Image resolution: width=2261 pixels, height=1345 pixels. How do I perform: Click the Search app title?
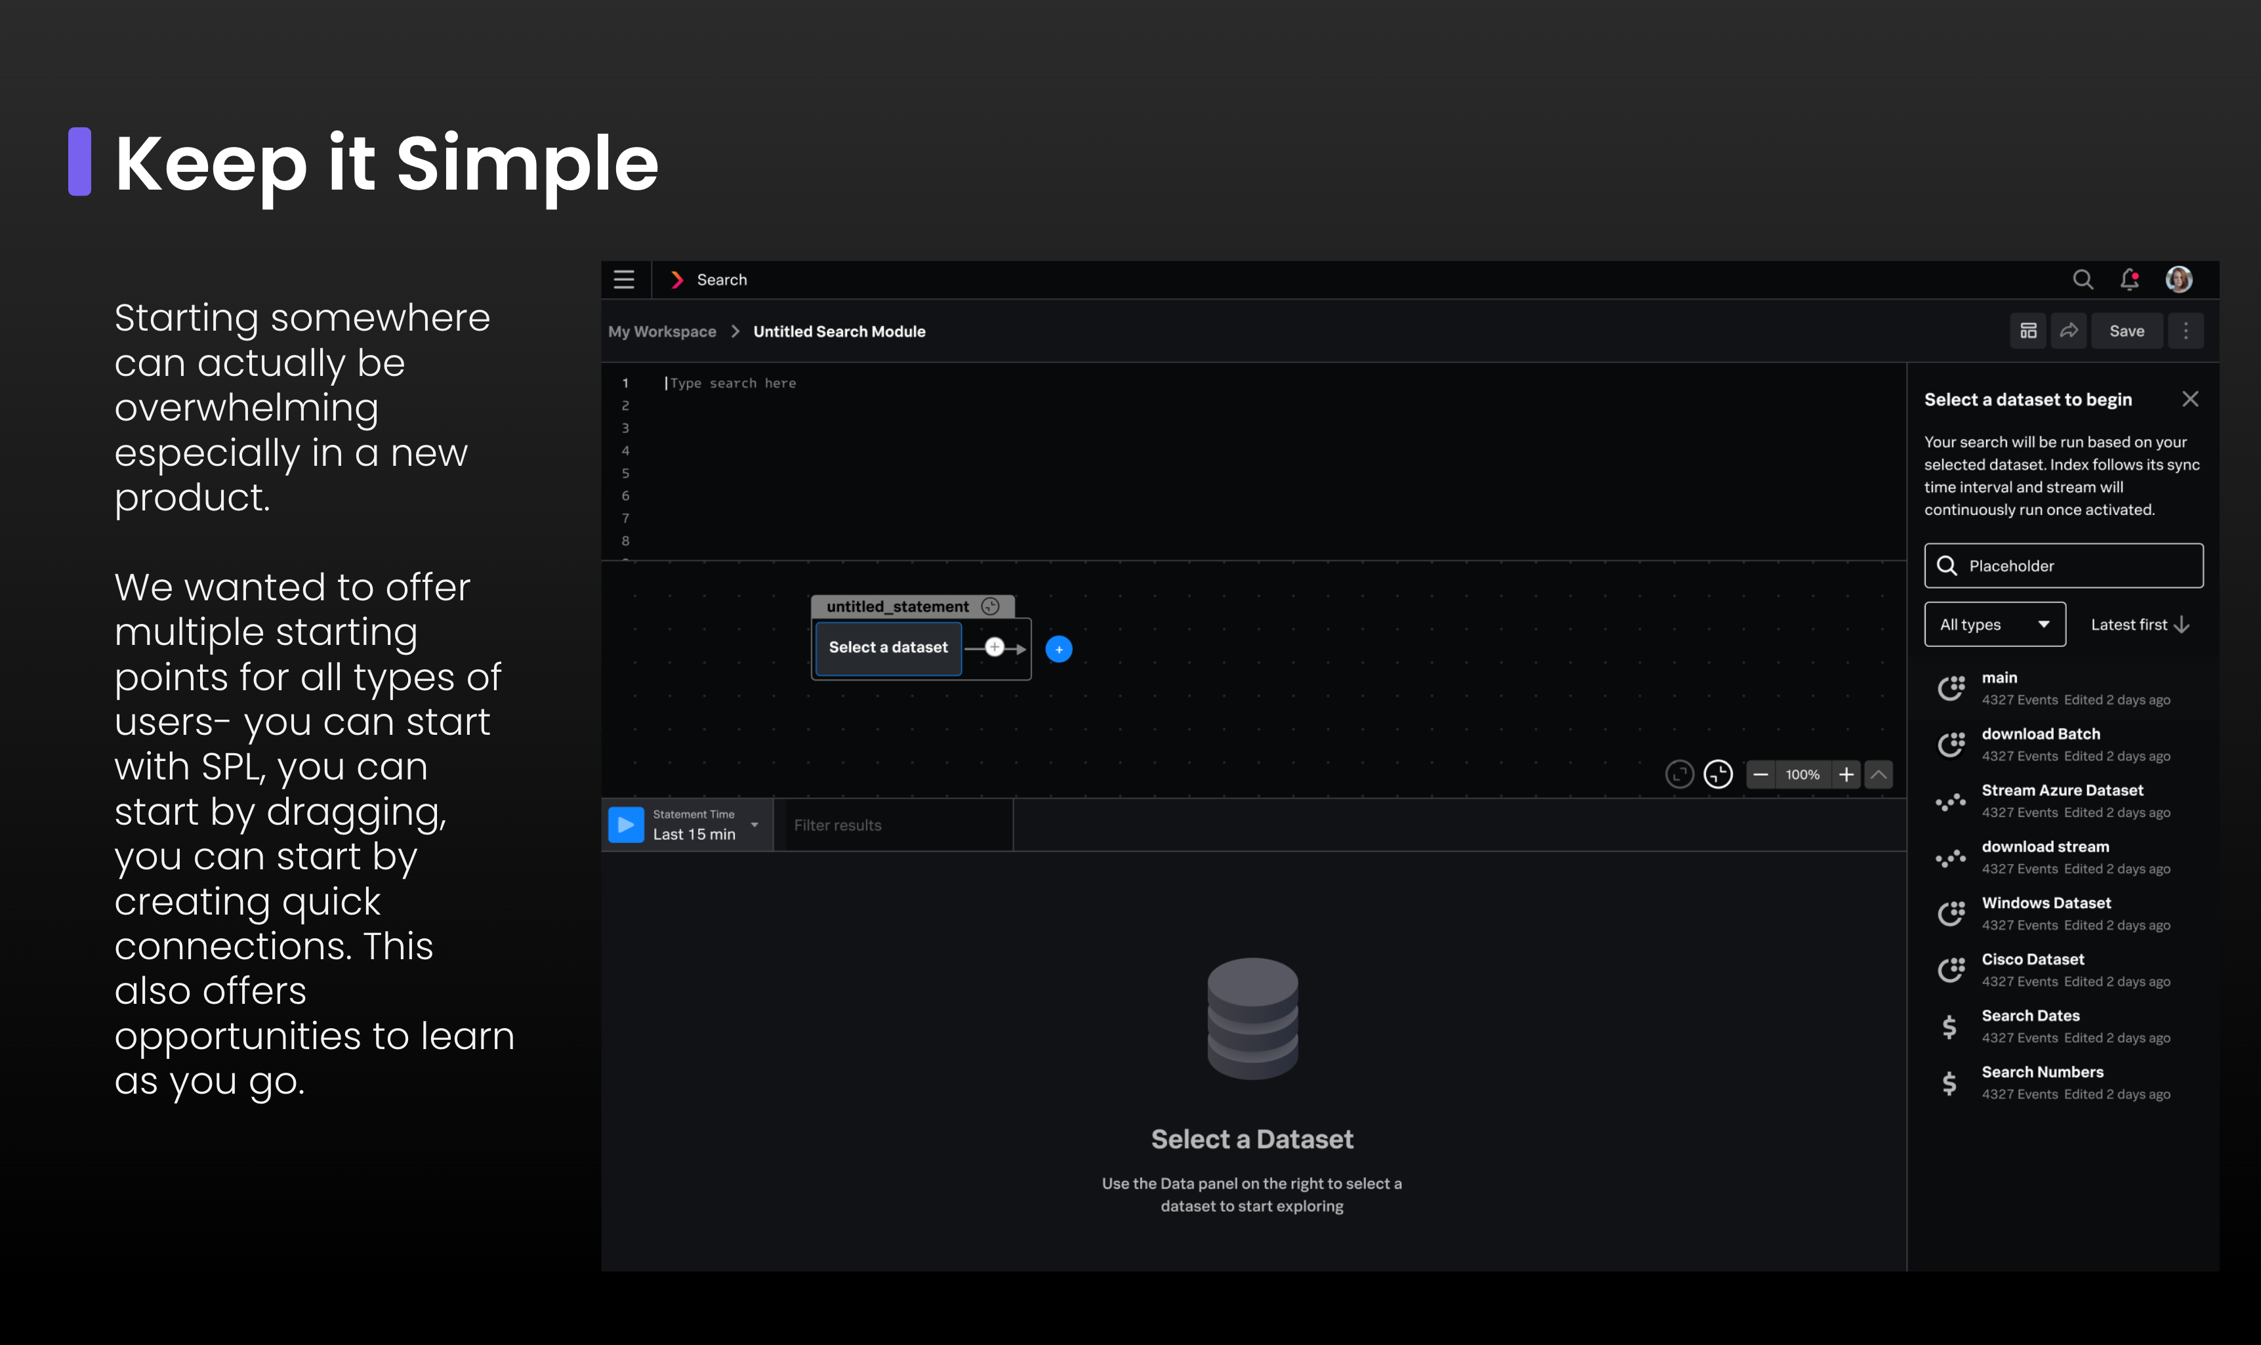[721, 280]
